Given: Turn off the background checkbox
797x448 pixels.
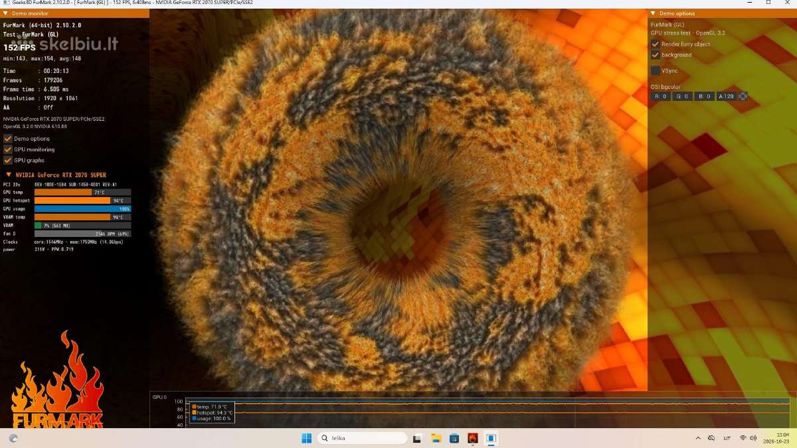Looking at the screenshot, I should point(656,54).
